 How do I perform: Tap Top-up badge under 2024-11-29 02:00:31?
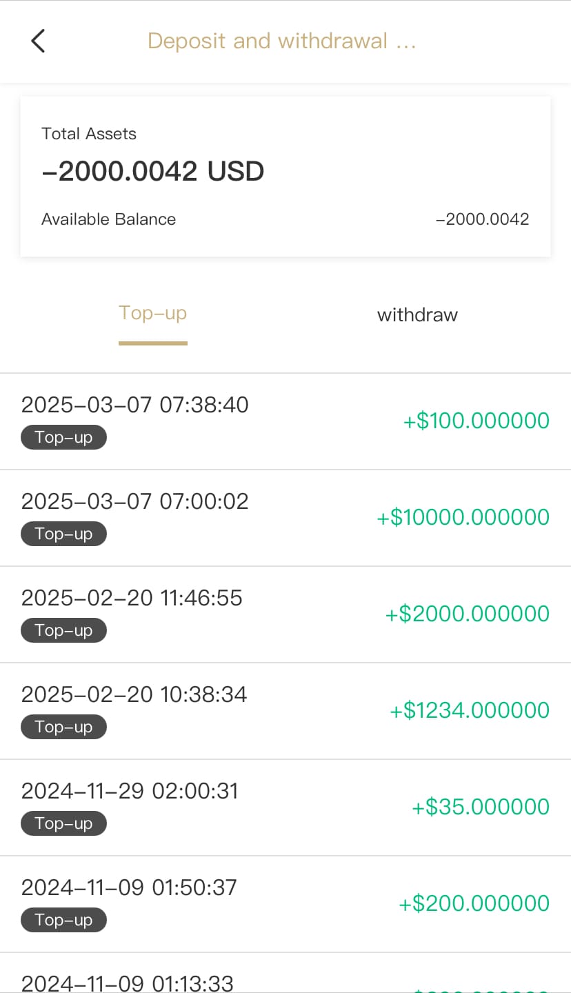click(x=63, y=823)
